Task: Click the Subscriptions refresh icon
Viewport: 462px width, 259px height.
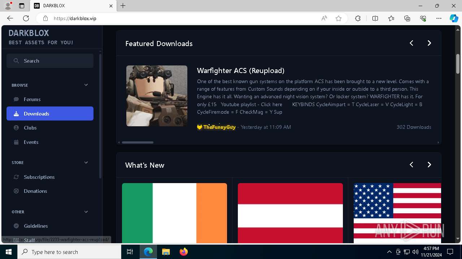Action: click(x=16, y=177)
